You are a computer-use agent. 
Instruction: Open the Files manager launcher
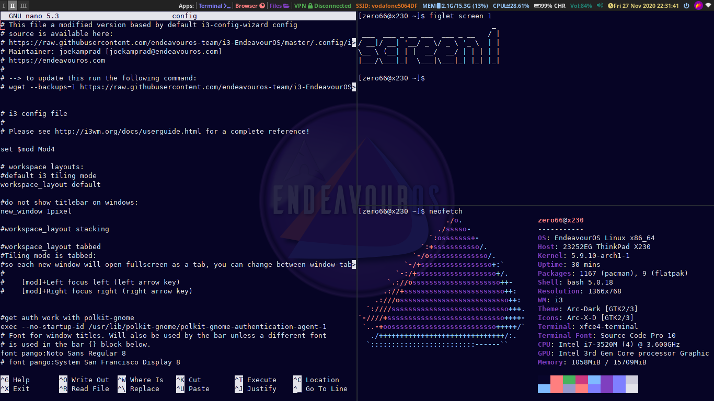coord(279,6)
